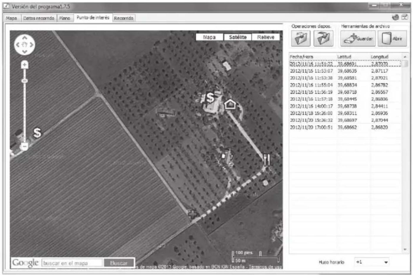Select row 2012/11/16 11:55:04

(345, 85)
